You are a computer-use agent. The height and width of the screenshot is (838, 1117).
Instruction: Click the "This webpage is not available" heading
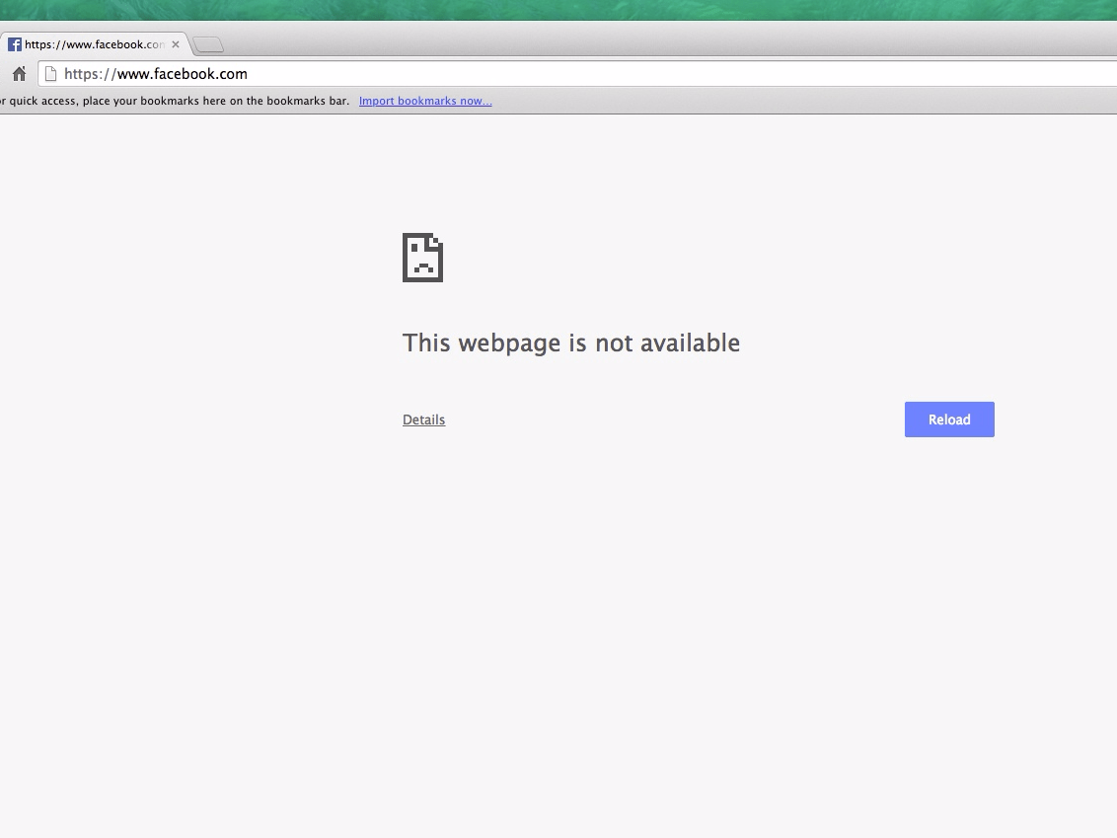[x=571, y=343]
